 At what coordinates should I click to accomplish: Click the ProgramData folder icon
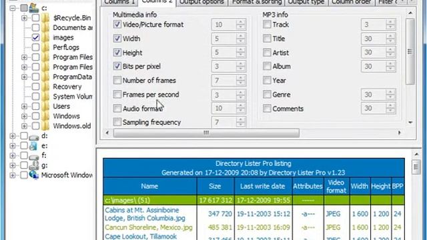tap(45, 77)
